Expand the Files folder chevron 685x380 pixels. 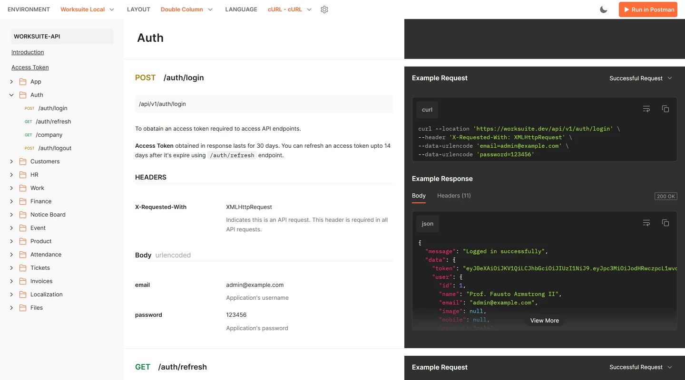tap(11, 308)
